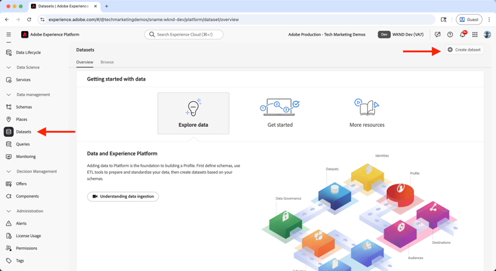Click the Getting started with data heading
Viewport: 496px width, 271px height.
116,79
